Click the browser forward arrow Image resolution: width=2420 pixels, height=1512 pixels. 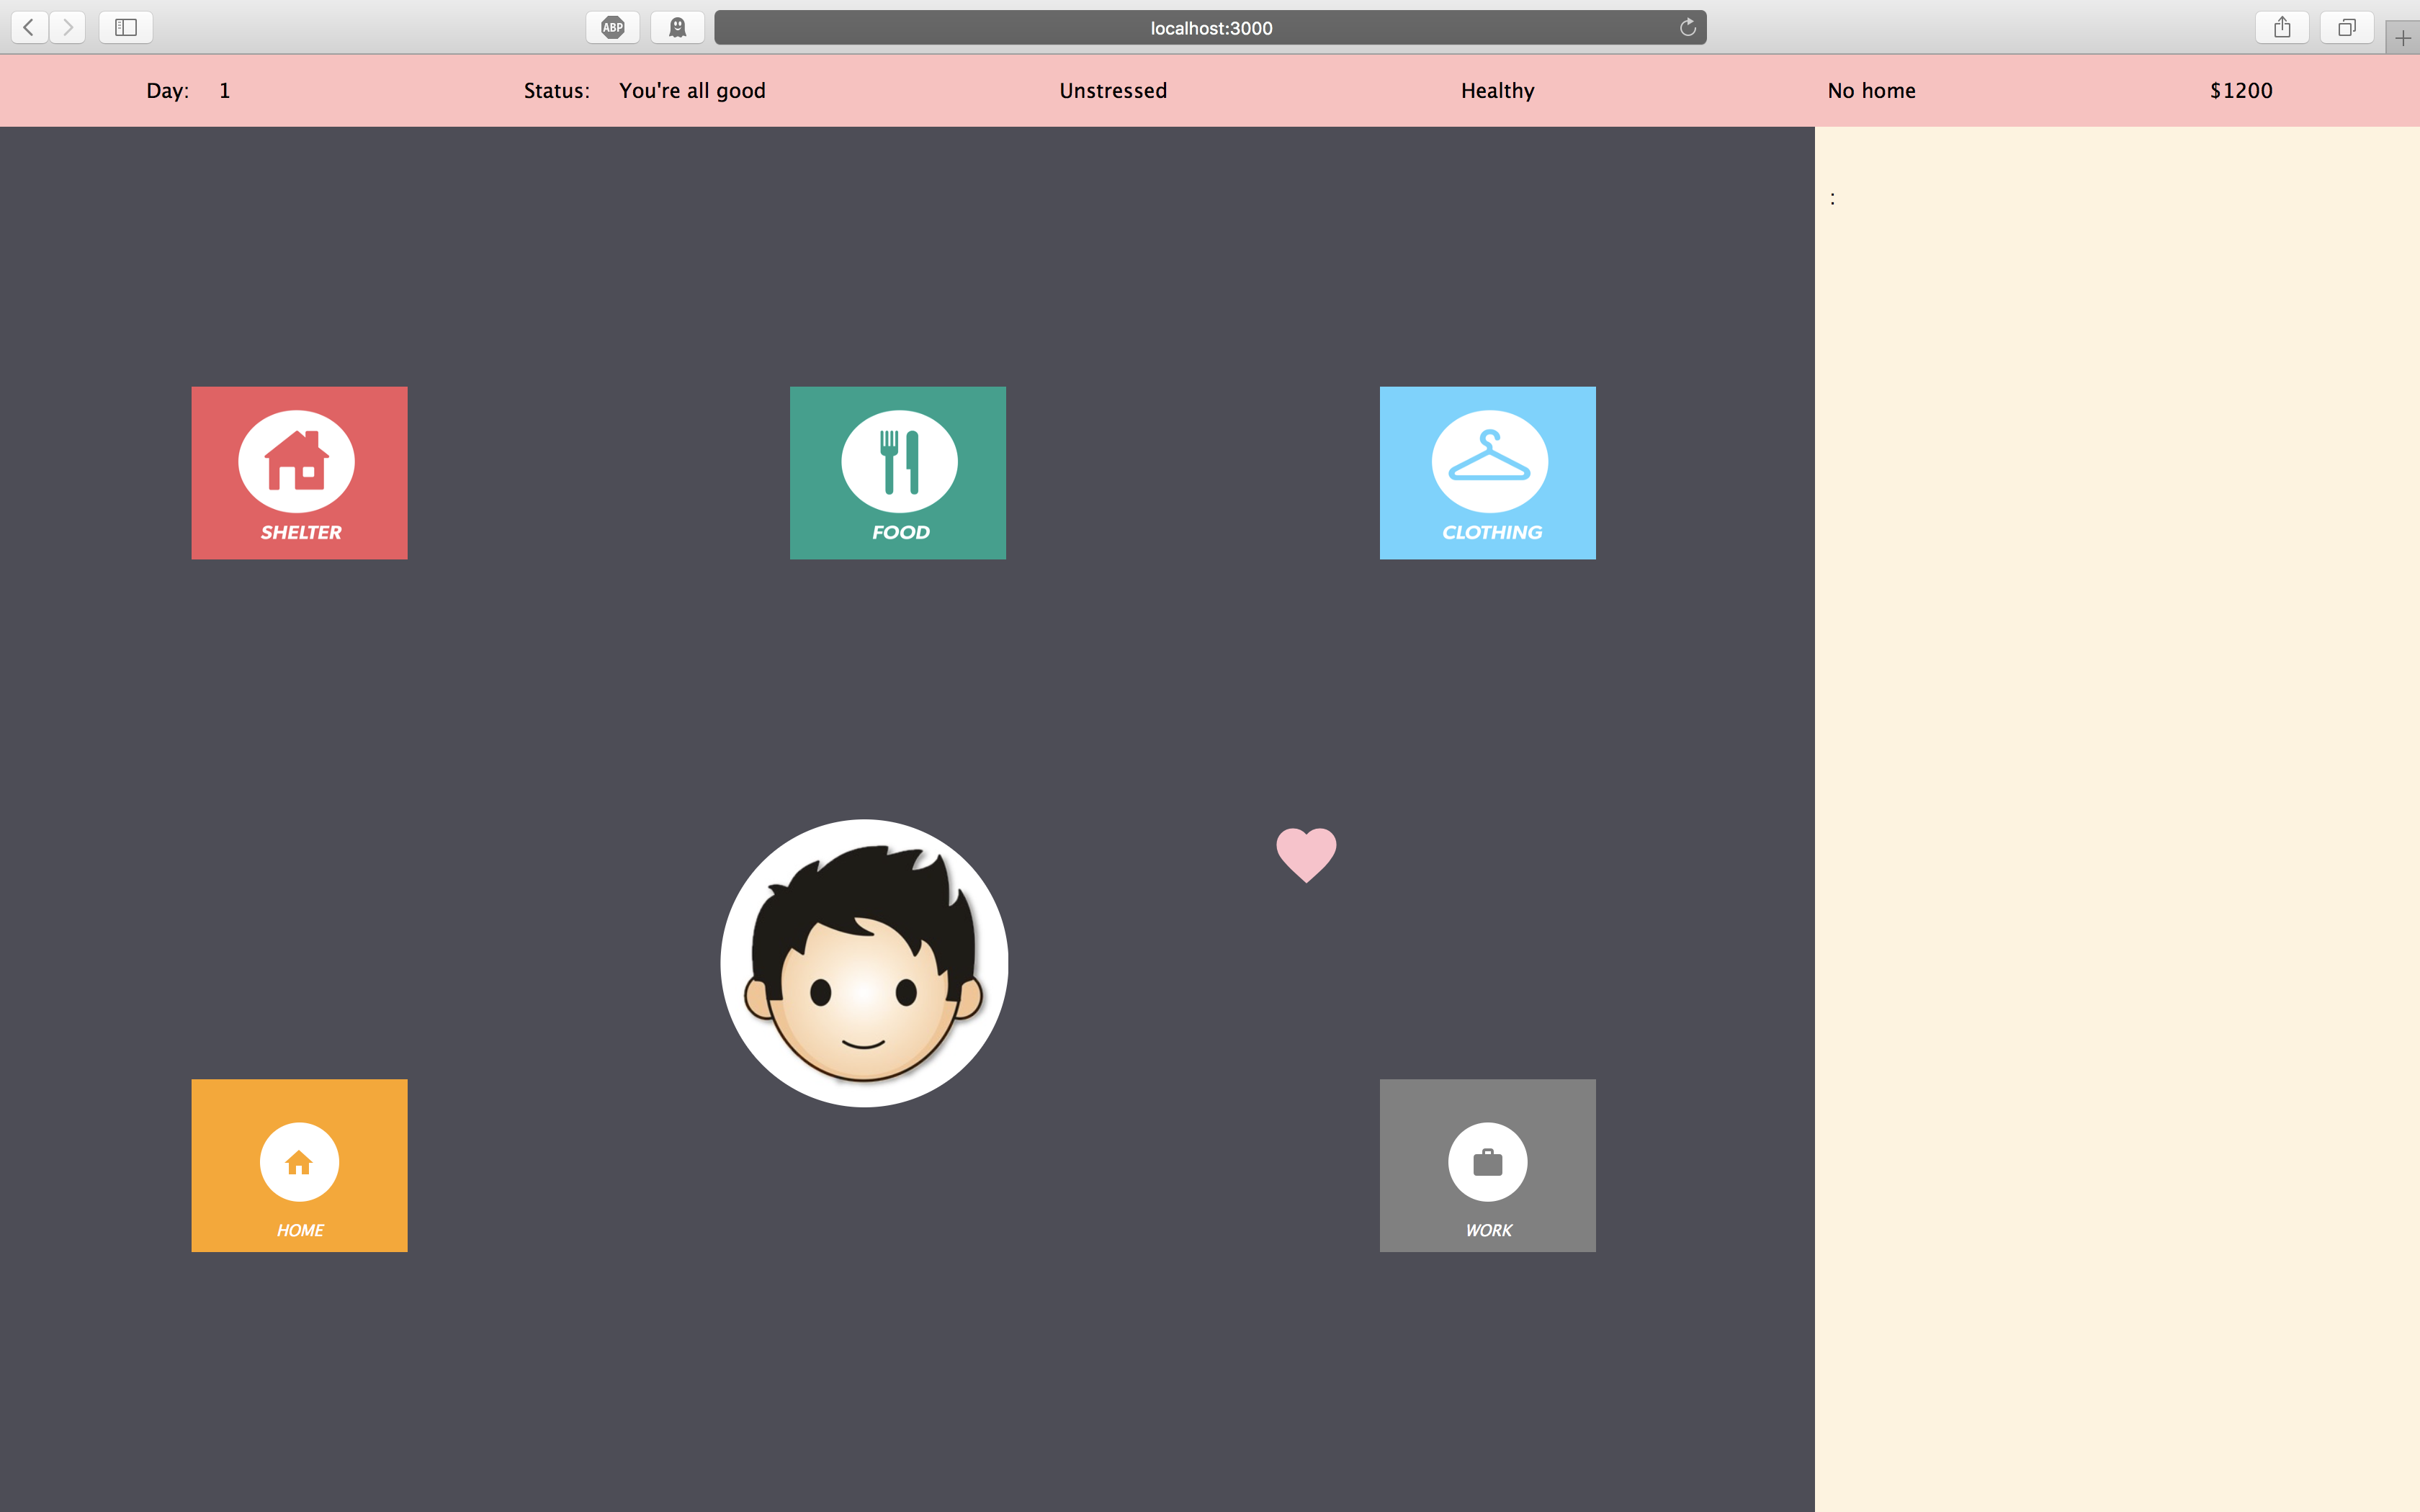click(x=67, y=28)
